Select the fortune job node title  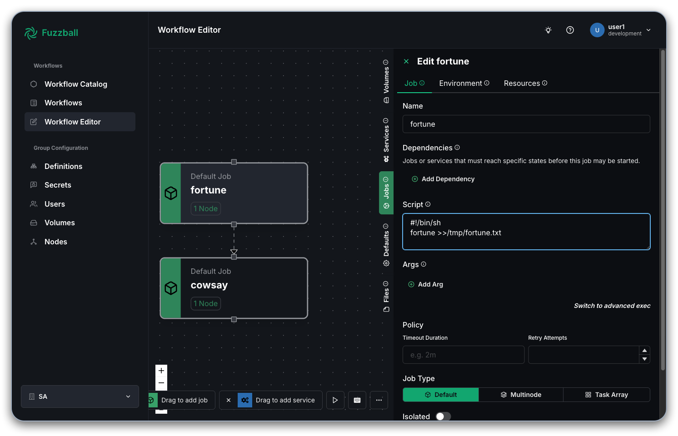pyautogui.click(x=208, y=190)
